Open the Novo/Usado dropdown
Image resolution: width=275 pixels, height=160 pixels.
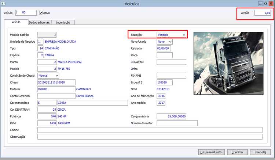pyautogui.click(x=165, y=42)
